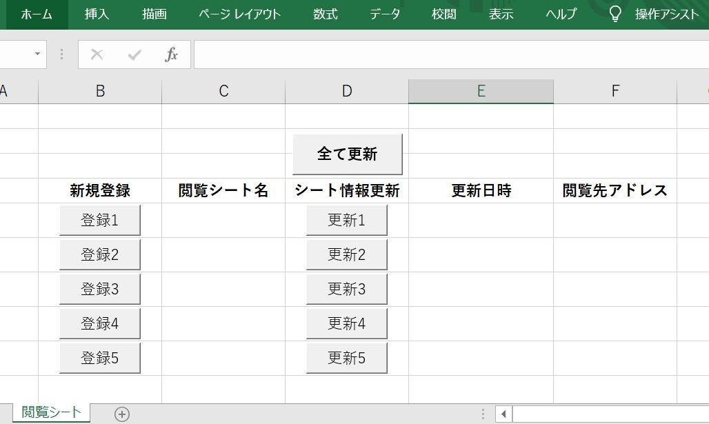Click the formula bar confirm checkmark icon
Image resolution: width=709 pixels, height=424 pixels.
click(x=134, y=54)
